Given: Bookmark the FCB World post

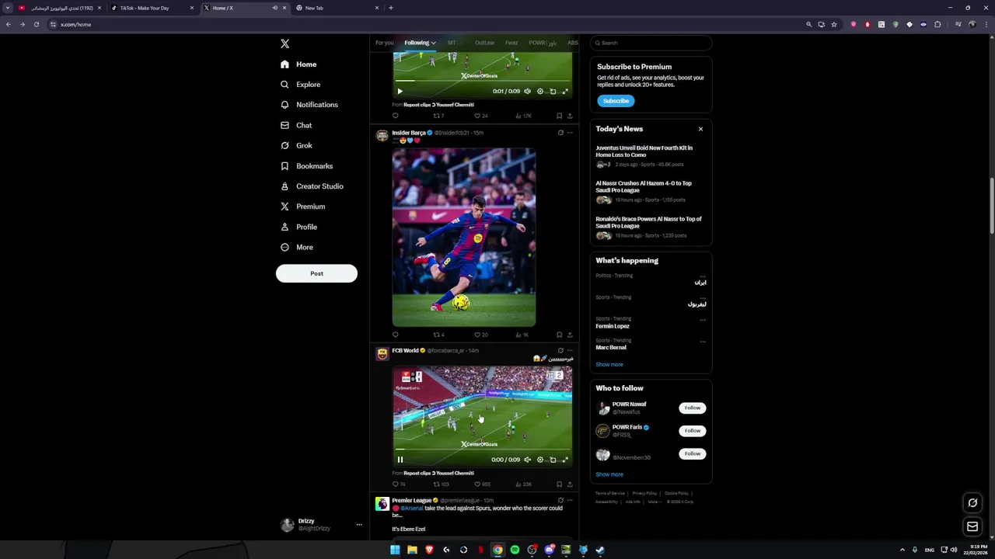Looking at the screenshot, I should pos(559,484).
